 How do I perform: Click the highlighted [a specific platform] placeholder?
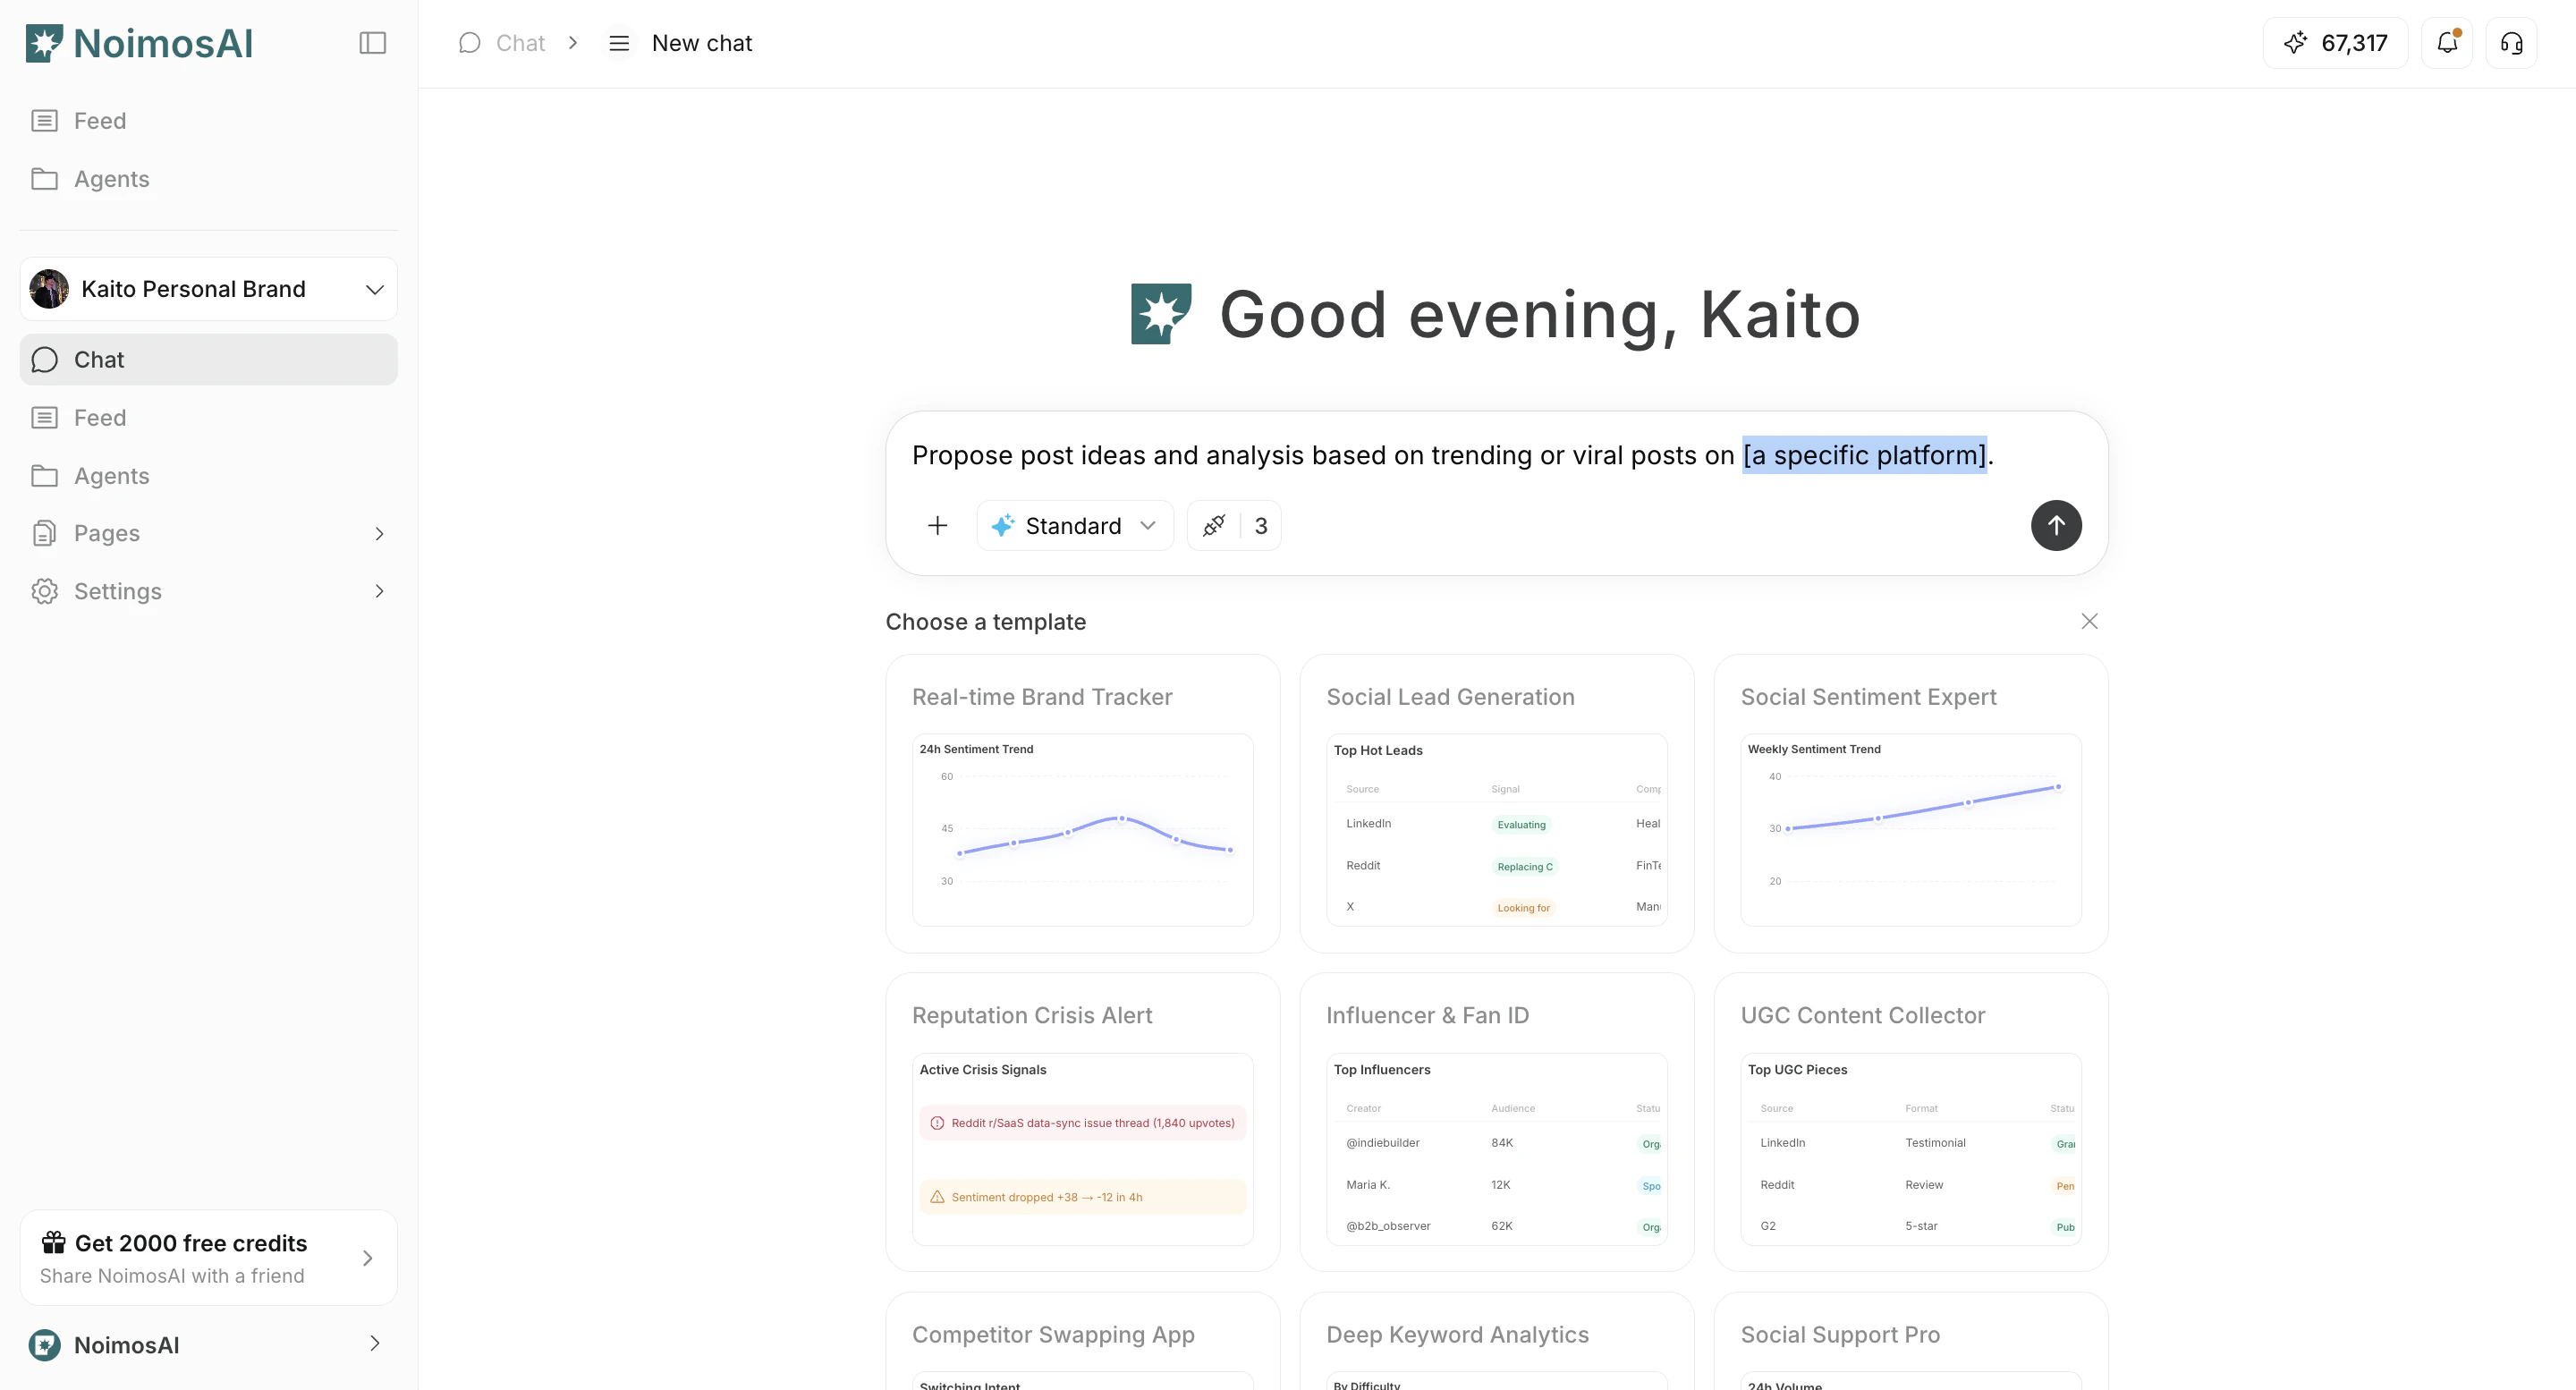pos(1864,455)
